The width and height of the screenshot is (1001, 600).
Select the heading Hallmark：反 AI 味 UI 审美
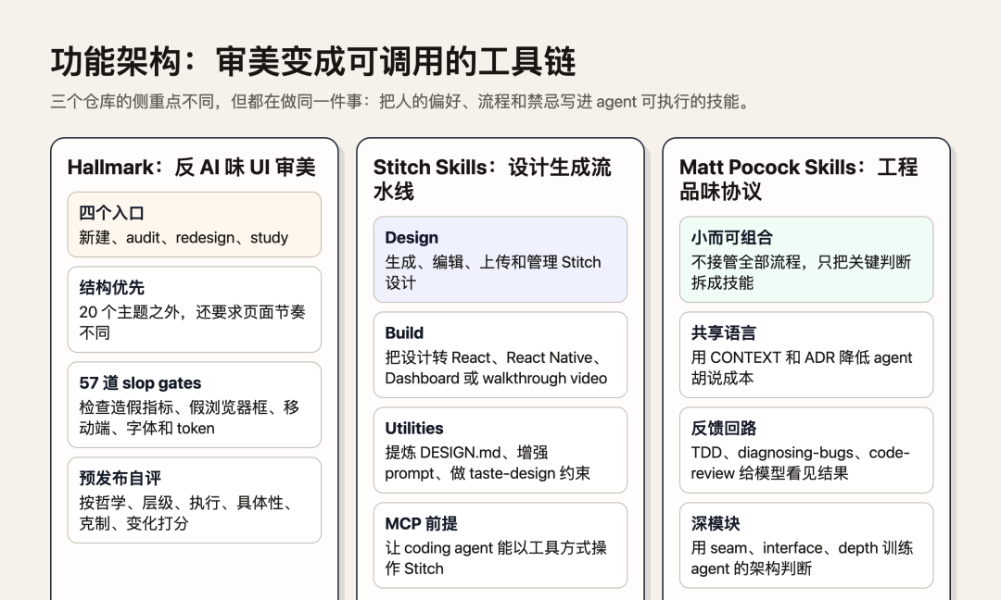[x=192, y=167]
